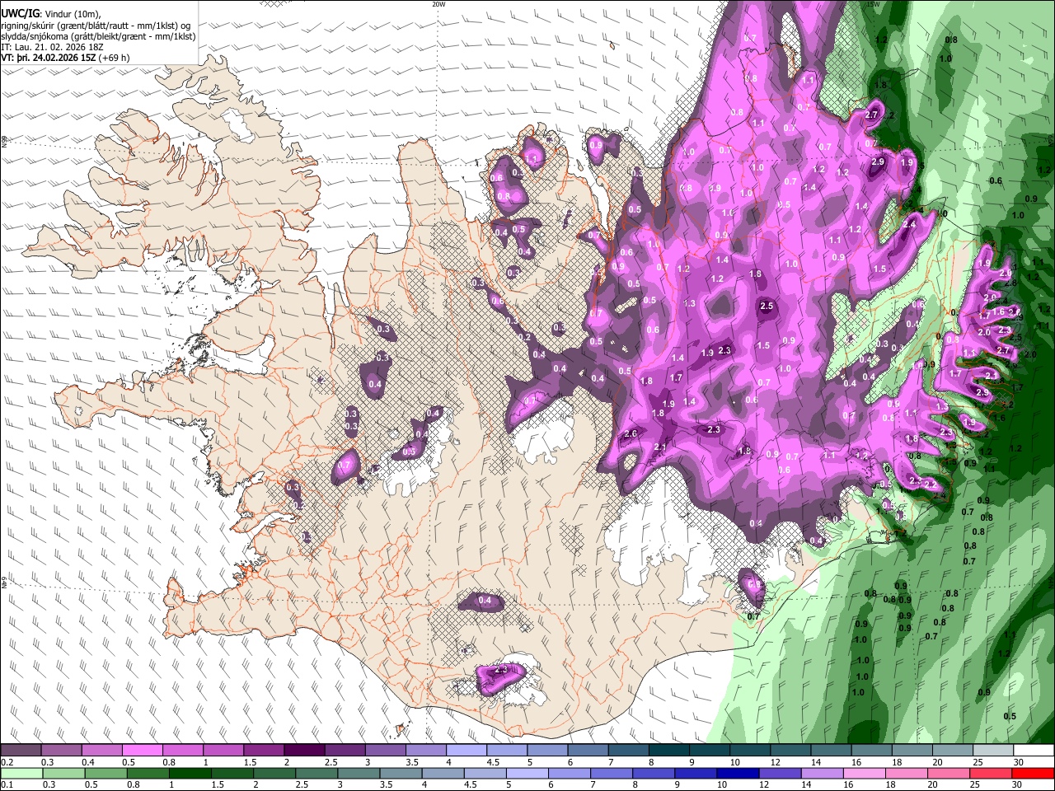Click red rain legend swatch above 30
Screen dimensions: 1055x791
coord(1032,774)
